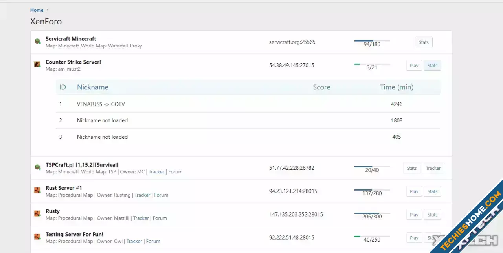Click the Counter Strike Server! title
The height and width of the screenshot is (253, 503).
(x=73, y=62)
